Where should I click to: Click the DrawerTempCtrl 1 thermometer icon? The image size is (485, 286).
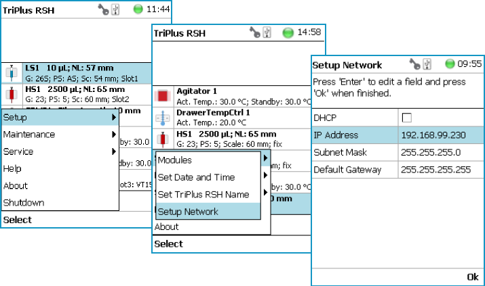pos(163,118)
